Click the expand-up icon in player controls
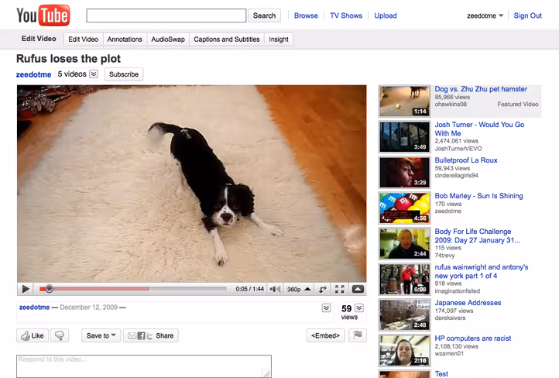The width and height of the screenshot is (559, 378). (358, 289)
